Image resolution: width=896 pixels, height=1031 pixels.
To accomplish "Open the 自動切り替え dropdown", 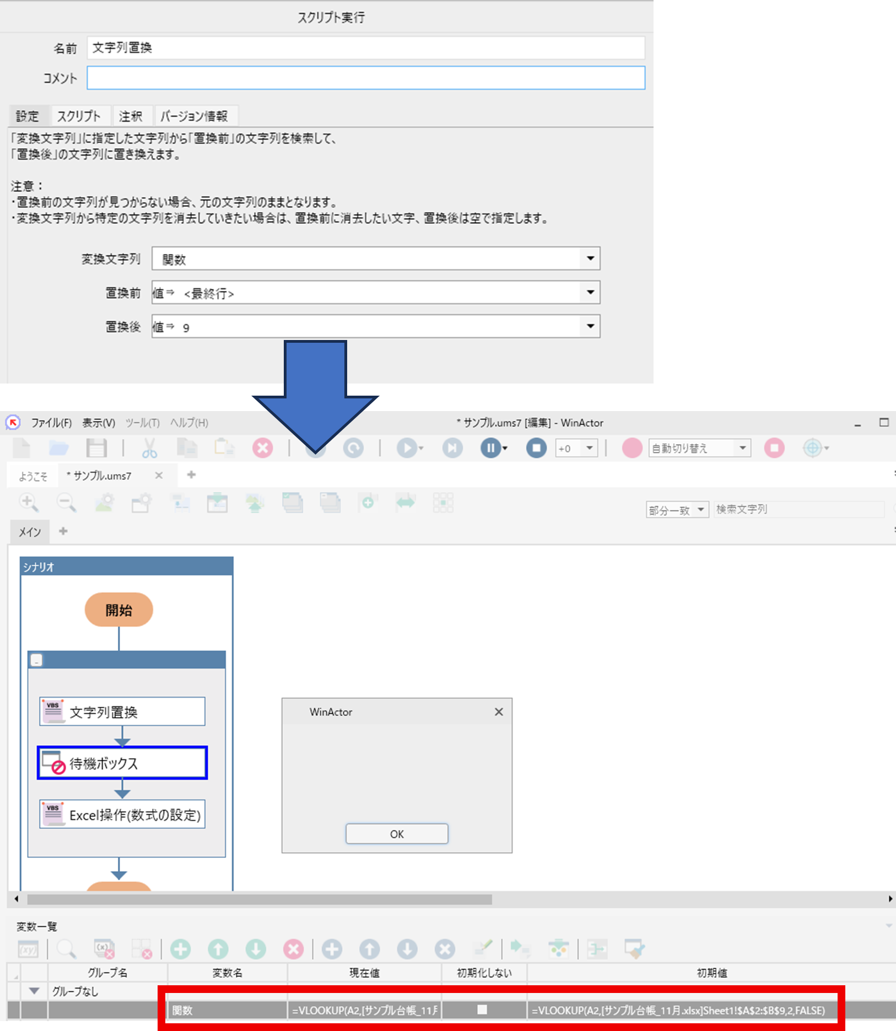I will click(742, 448).
